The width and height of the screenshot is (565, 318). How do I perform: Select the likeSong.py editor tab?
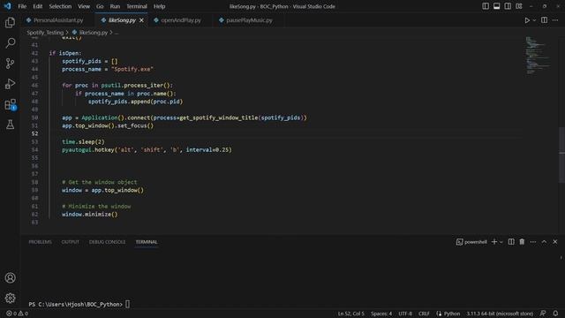click(122, 20)
